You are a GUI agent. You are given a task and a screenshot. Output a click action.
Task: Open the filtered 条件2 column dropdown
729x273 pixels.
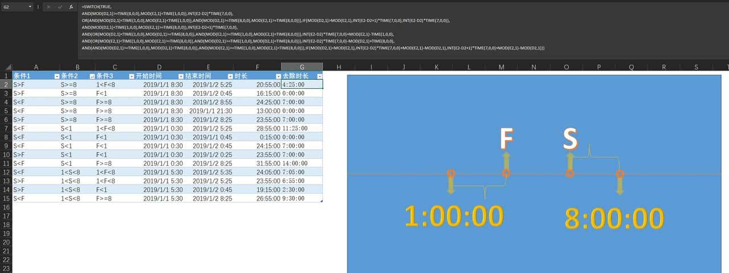(x=92, y=76)
